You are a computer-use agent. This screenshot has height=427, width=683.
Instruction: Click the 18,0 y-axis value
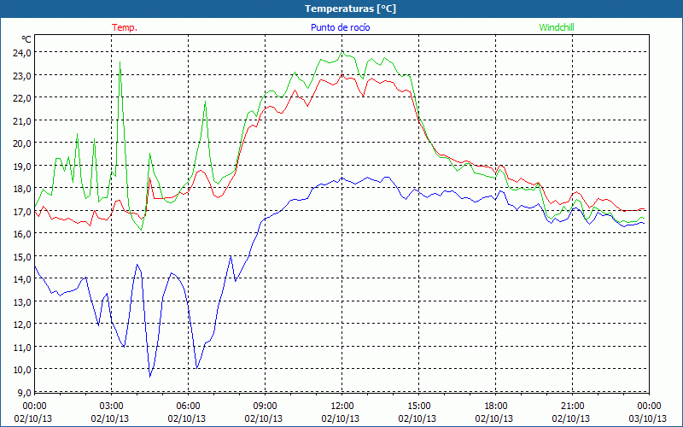click(x=22, y=189)
